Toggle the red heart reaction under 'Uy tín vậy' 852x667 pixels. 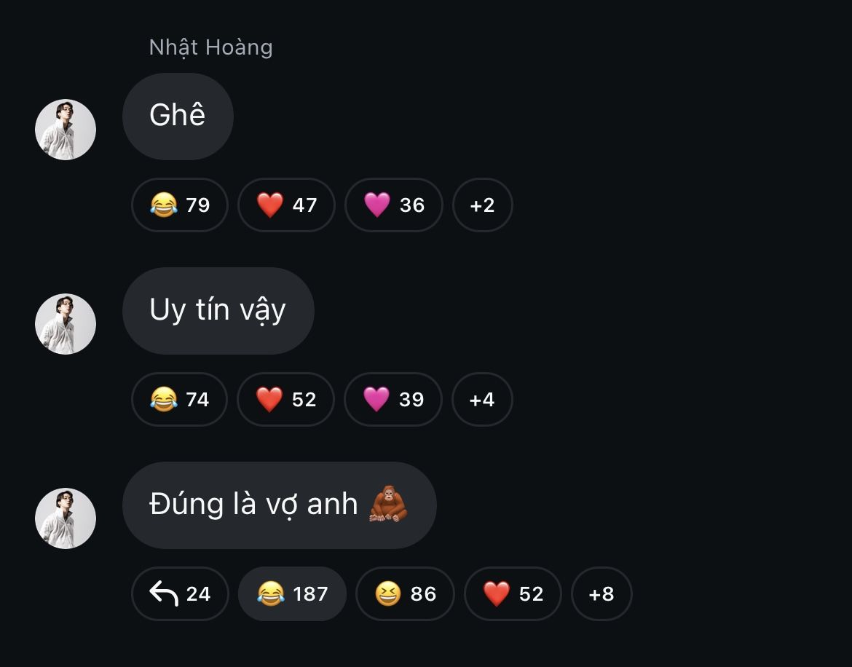point(285,399)
